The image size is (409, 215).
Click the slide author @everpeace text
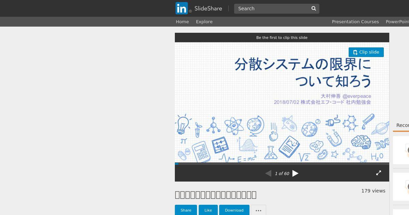(357, 96)
